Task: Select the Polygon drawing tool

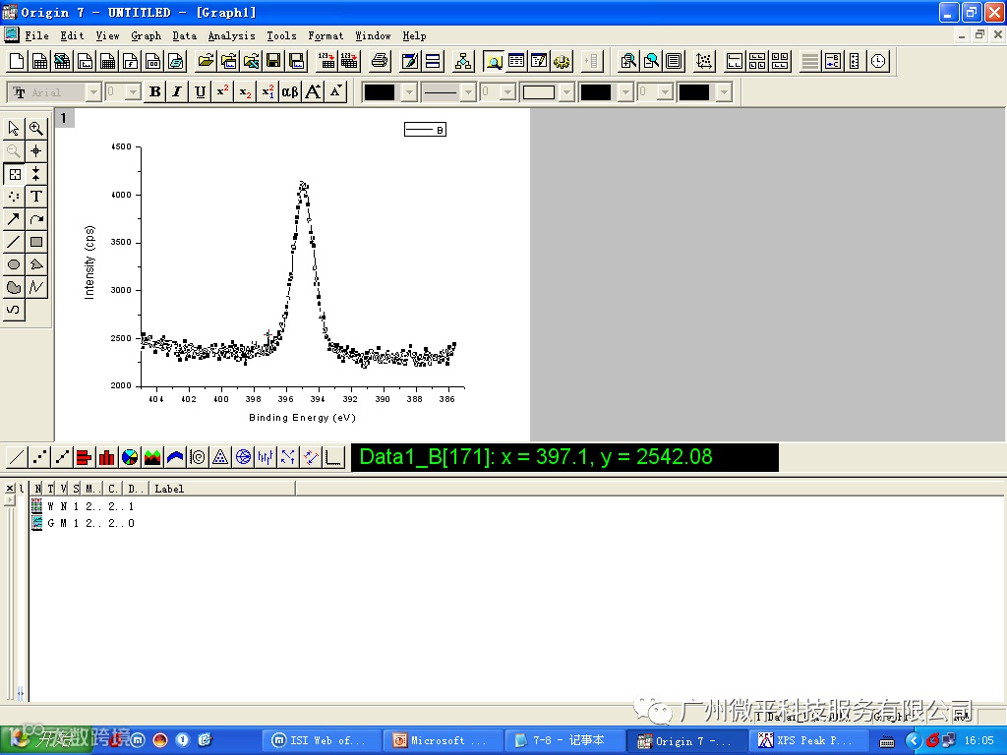Action: click(x=36, y=264)
